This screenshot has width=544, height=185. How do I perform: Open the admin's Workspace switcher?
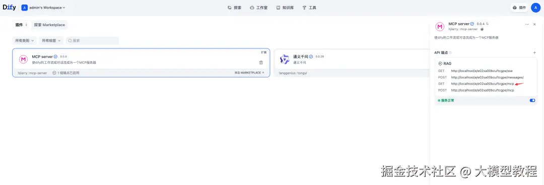tap(43, 8)
